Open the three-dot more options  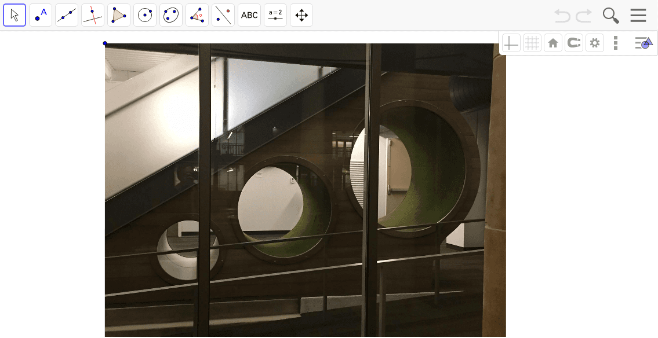(x=616, y=43)
